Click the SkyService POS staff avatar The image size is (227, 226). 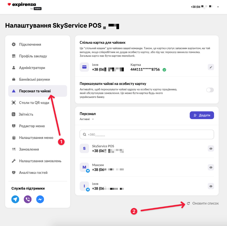tap(84, 148)
